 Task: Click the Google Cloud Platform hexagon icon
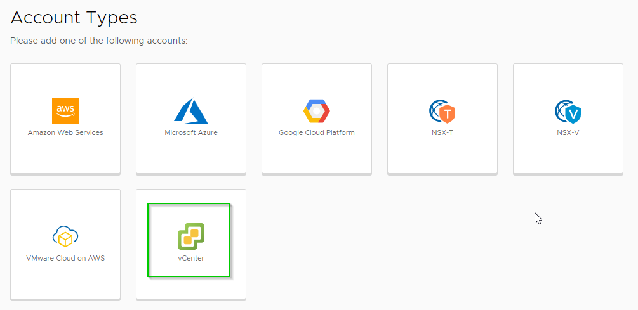[x=316, y=111]
